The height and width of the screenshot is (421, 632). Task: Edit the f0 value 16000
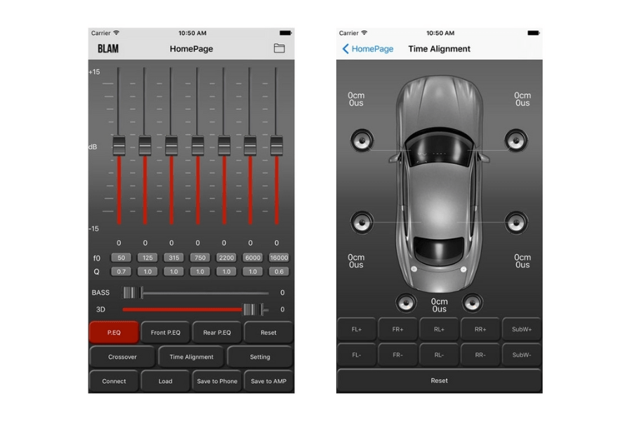click(279, 258)
